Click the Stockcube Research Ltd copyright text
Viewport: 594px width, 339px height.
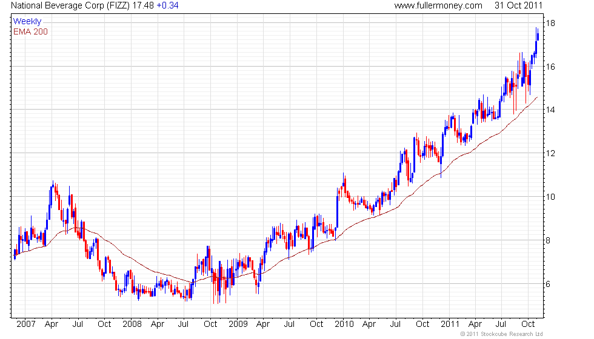[x=502, y=334]
